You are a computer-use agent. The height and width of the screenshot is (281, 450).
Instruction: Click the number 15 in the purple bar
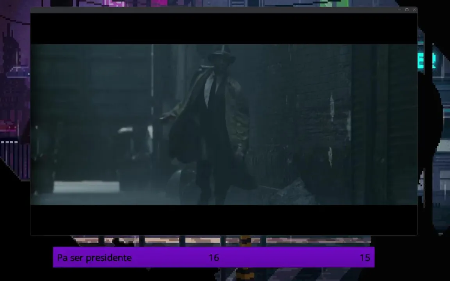pos(365,258)
